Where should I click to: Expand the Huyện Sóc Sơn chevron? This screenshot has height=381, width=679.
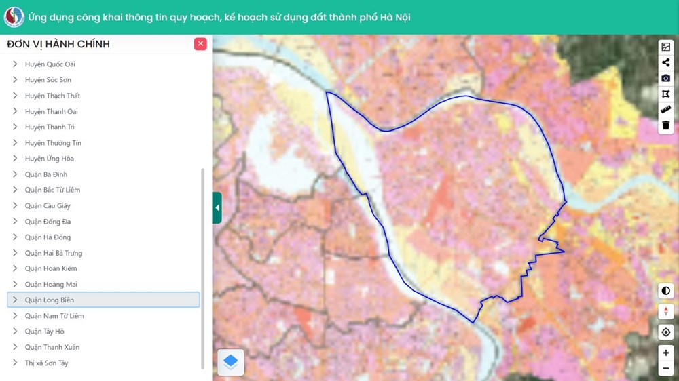pos(15,79)
